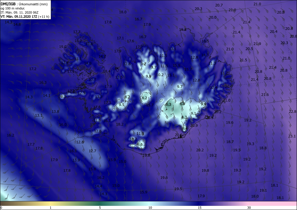Screen dimensions: 297x210
Task: Click the color scale label '30'
Action: (249, 208)
